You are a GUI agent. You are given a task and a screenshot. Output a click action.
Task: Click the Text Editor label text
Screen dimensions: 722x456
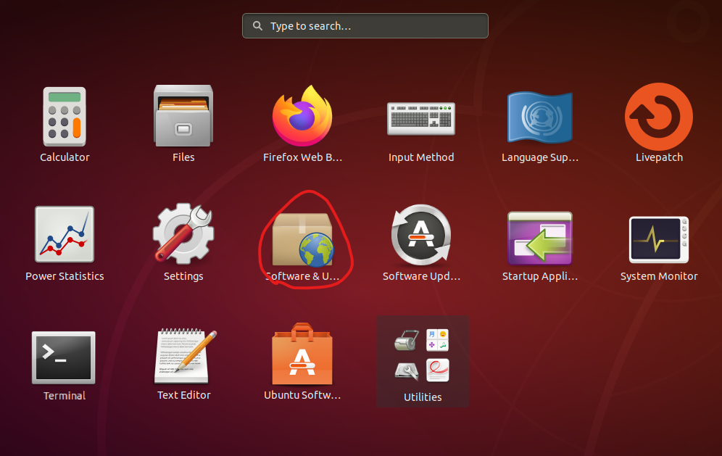[x=183, y=394]
